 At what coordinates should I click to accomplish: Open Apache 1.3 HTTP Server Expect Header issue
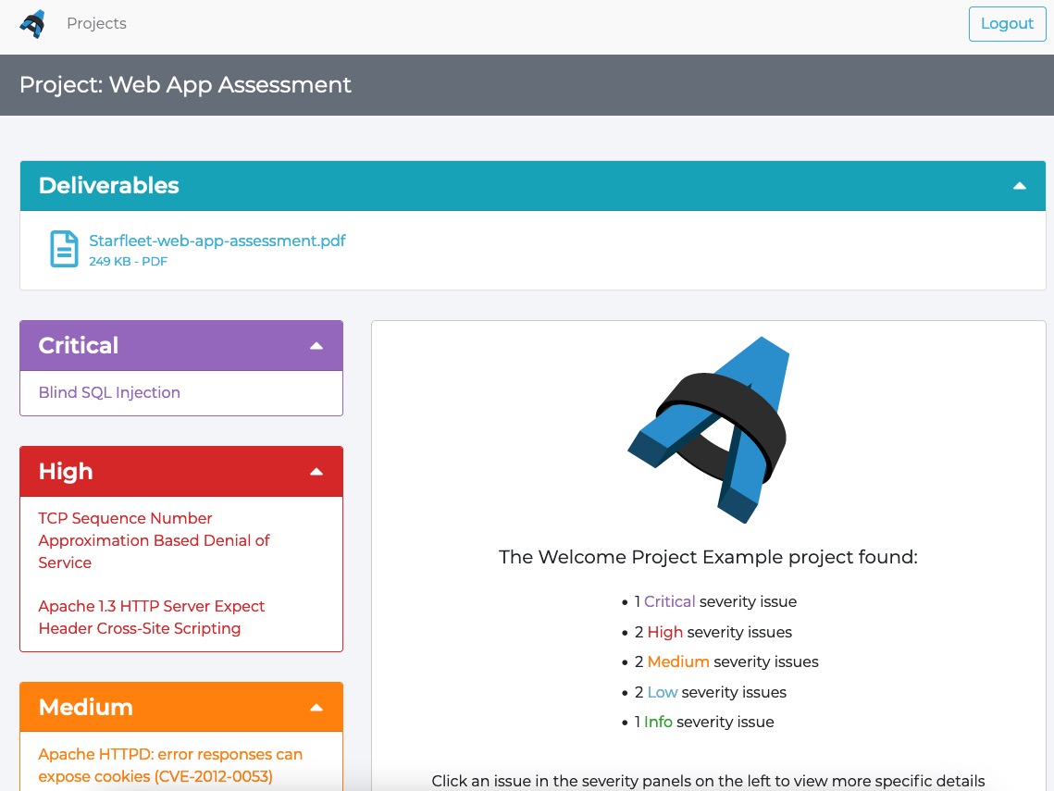[151, 617]
